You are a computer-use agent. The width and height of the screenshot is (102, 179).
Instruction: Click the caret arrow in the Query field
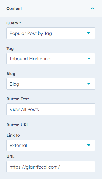(x=89, y=33)
